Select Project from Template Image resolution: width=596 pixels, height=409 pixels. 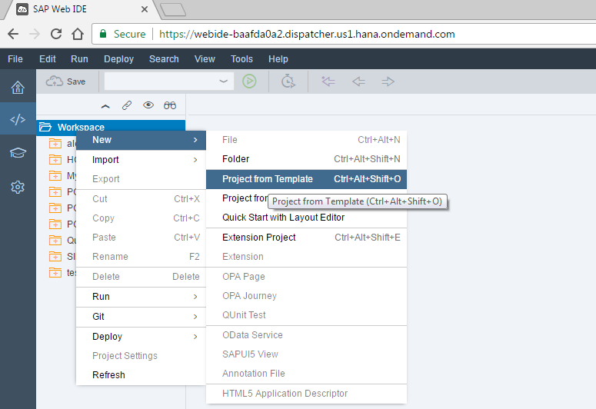point(306,179)
